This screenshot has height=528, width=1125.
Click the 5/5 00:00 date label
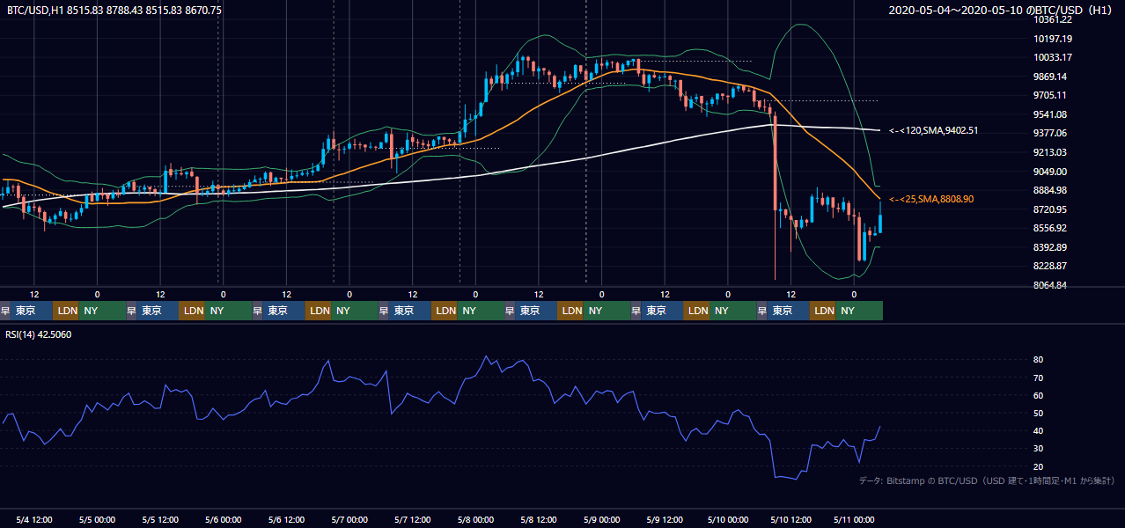tap(97, 519)
